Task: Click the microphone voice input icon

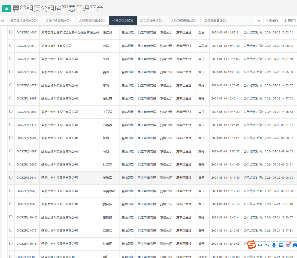Action: [274, 245]
